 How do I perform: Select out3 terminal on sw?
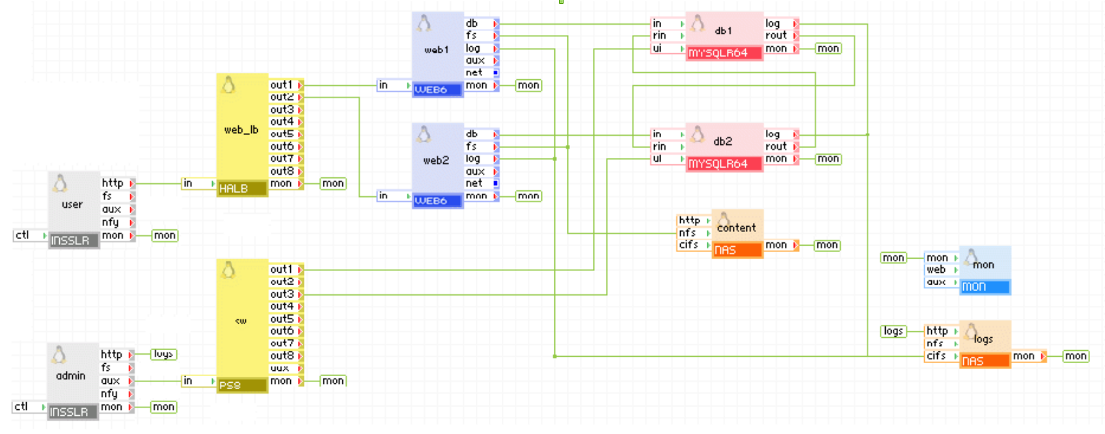coord(286,294)
